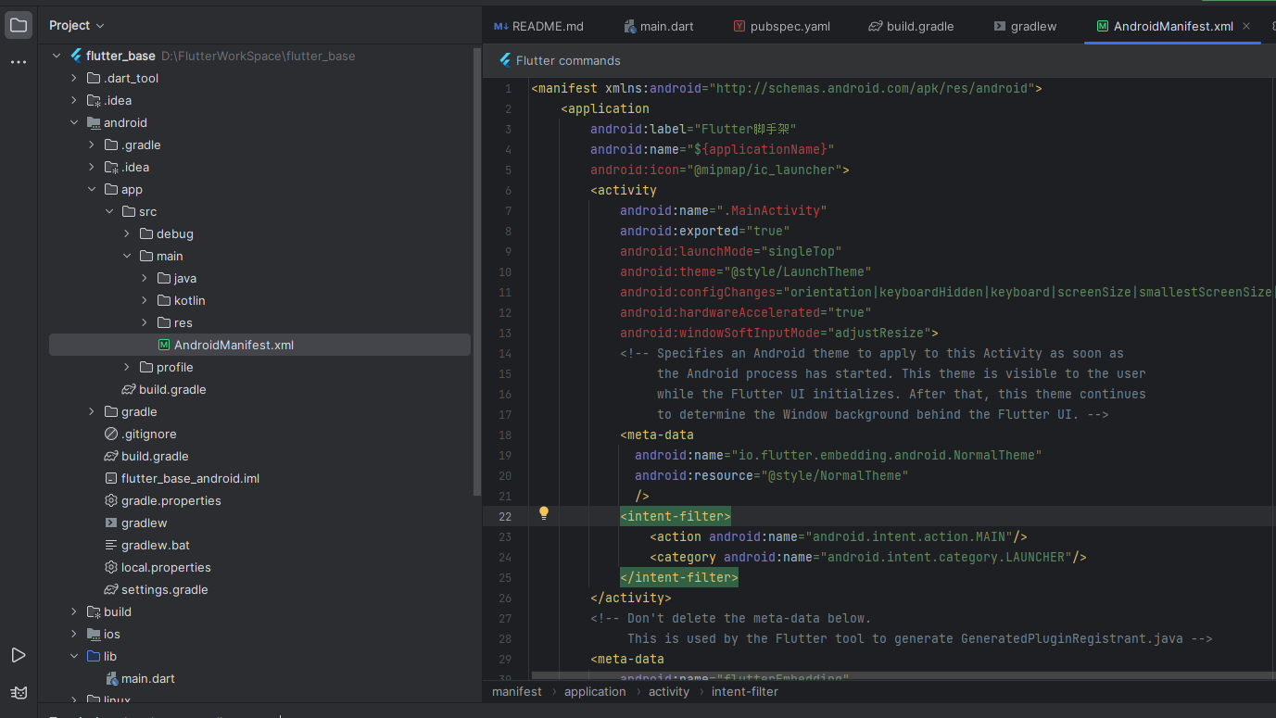Click the Flutter icon beside flutter_base root
Image resolution: width=1276 pixels, height=718 pixels.
tap(76, 56)
